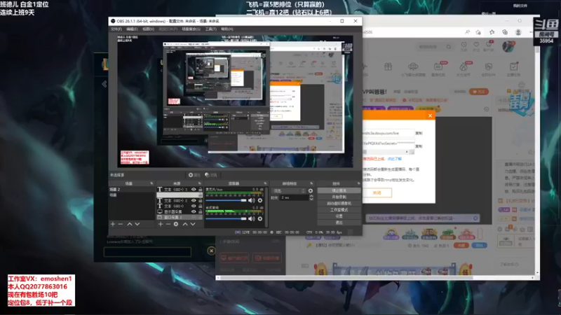Open the File menu in OBS

coord(116,29)
